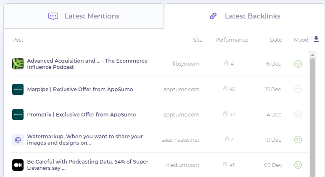Click the chain link backlinks icon

pyautogui.click(x=213, y=16)
